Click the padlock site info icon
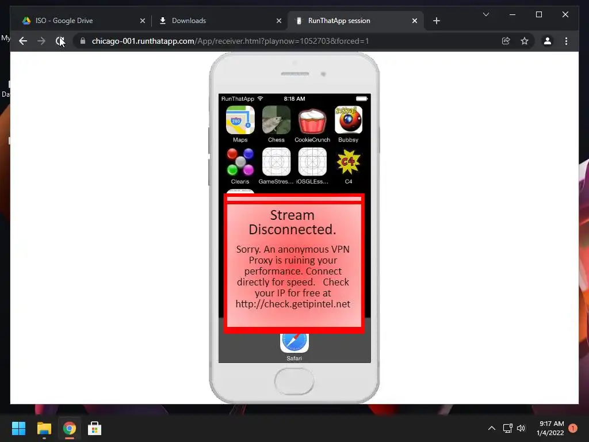 pos(83,41)
